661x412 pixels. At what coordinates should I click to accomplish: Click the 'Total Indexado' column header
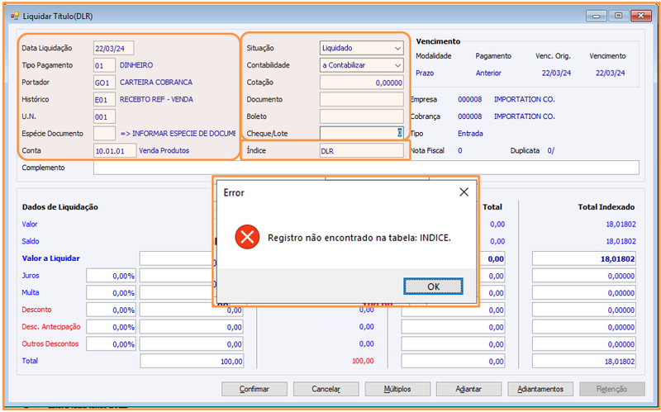(x=606, y=207)
